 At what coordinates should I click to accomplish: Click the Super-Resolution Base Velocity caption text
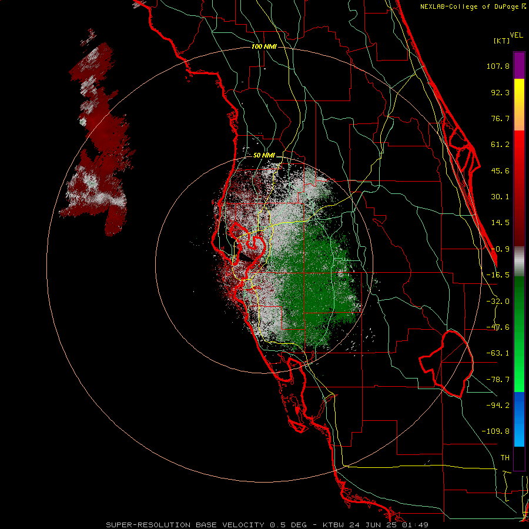click(267, 525)
